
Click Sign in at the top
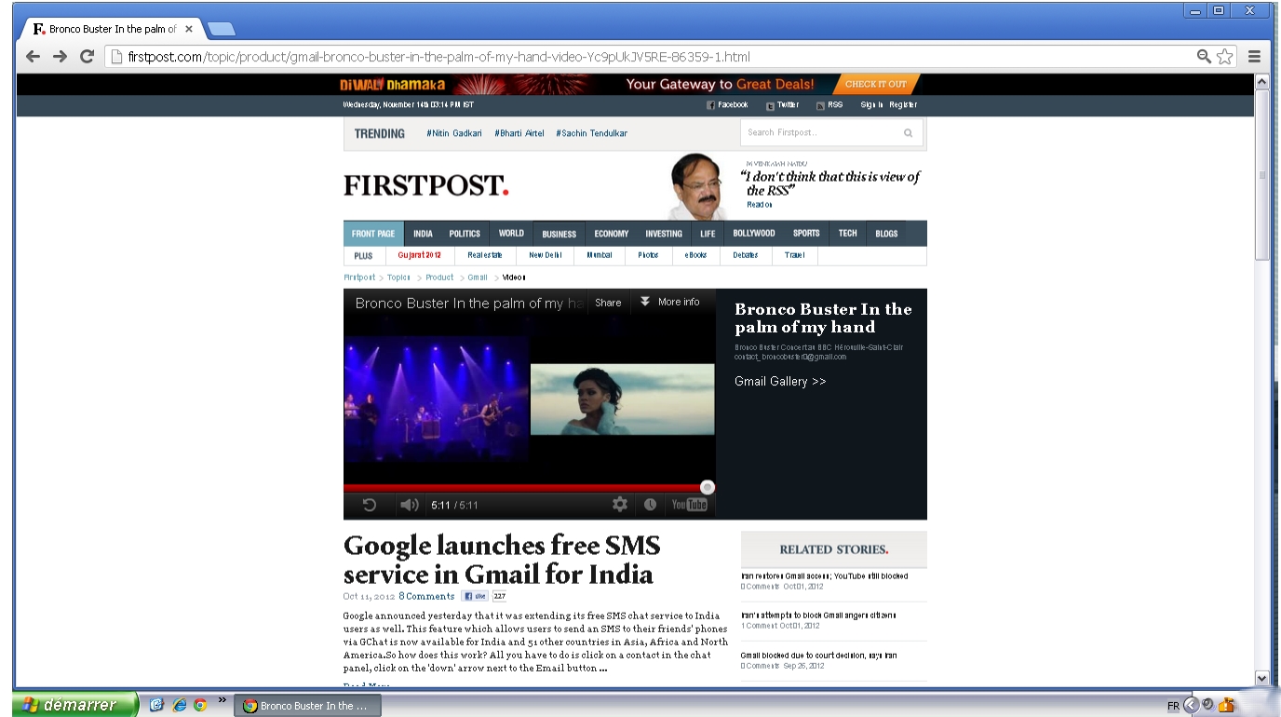coord(872,105)
